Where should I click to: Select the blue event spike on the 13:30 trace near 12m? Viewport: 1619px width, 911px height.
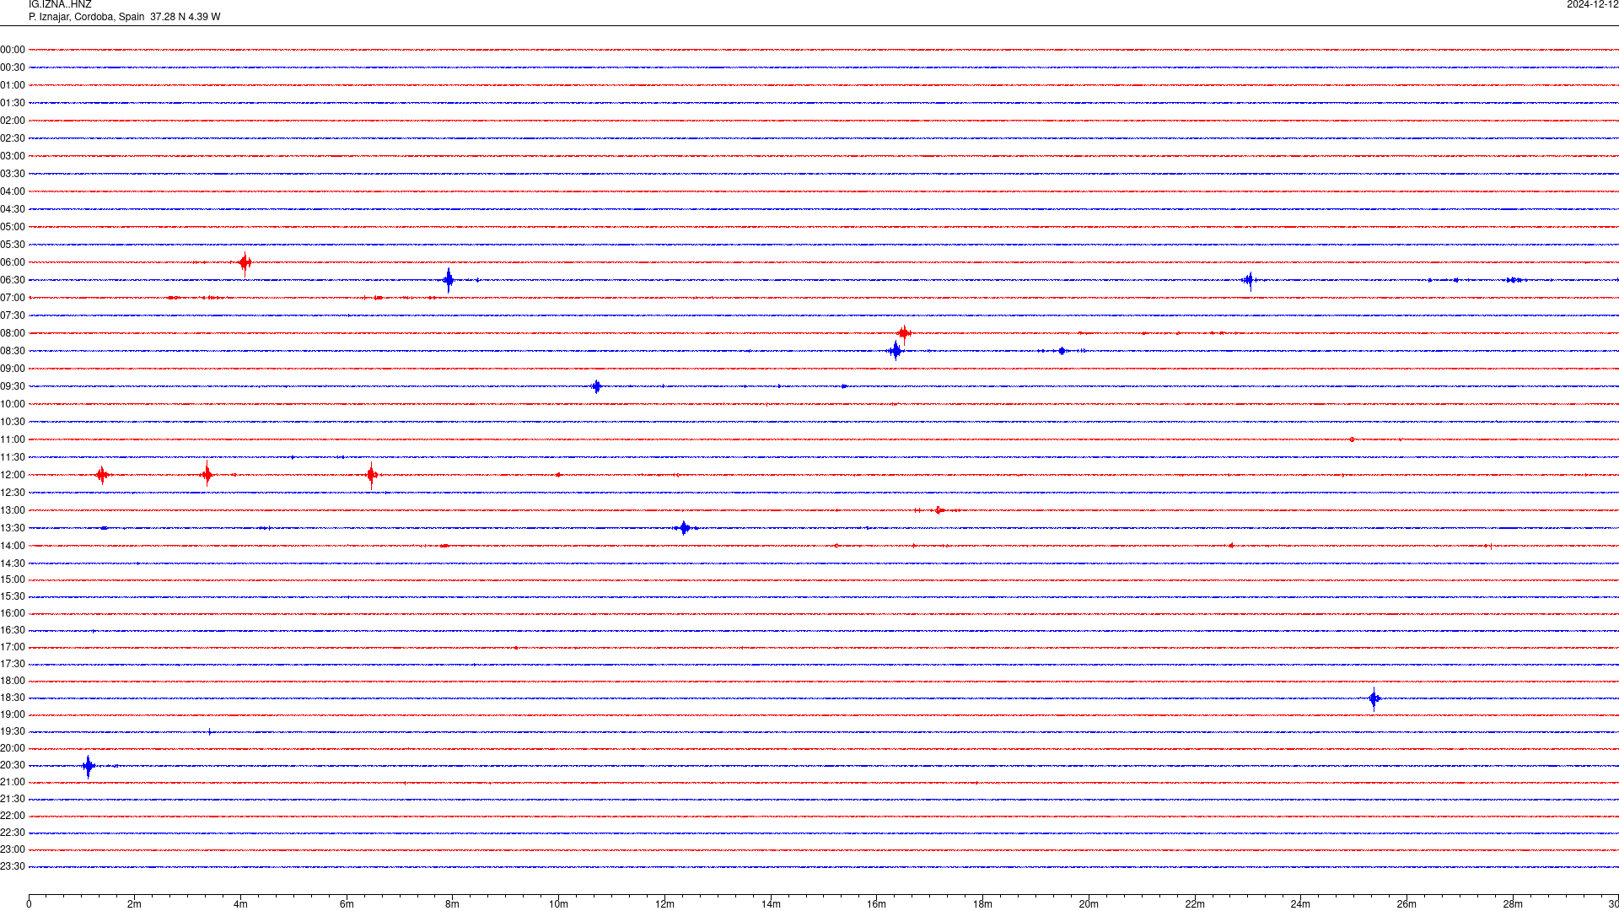point(684,528)
